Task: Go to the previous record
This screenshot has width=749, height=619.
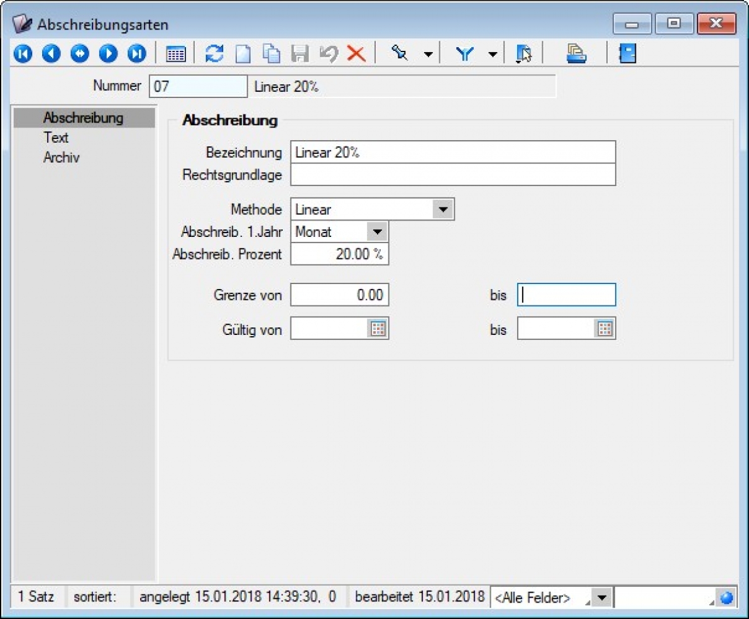Action: tap(52, 53)
